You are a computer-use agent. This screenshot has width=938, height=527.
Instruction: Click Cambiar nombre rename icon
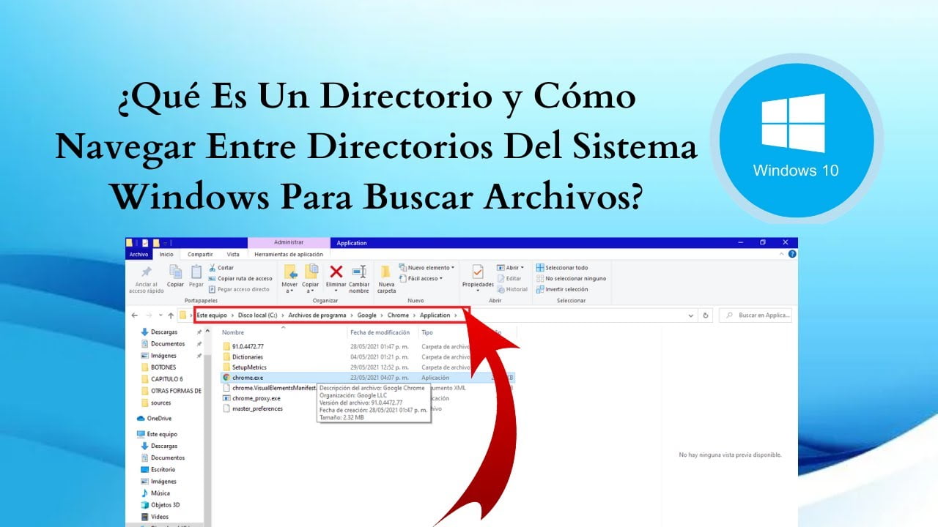coord(359,278)
